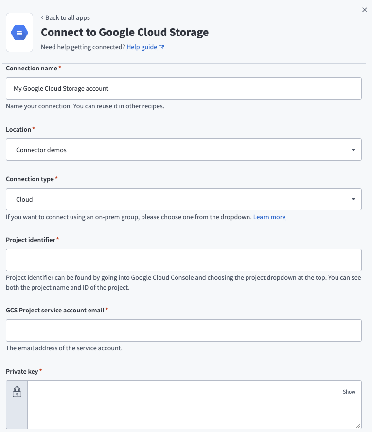Open the Connection type dropdown showing 'Cloud'
This screenshot has width=372, height=432.
pyautogui.click(x=183, y=199)
